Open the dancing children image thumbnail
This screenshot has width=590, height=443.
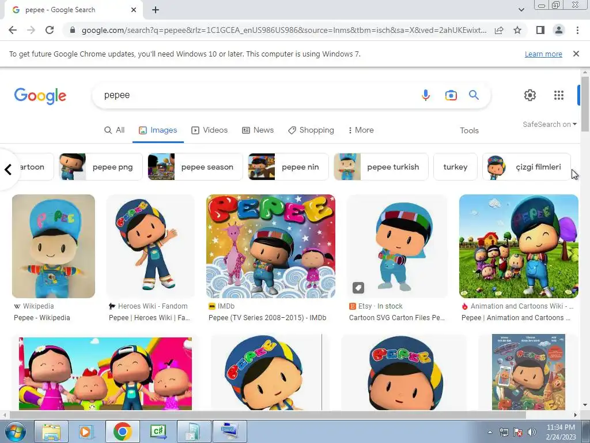click(105, 373)
